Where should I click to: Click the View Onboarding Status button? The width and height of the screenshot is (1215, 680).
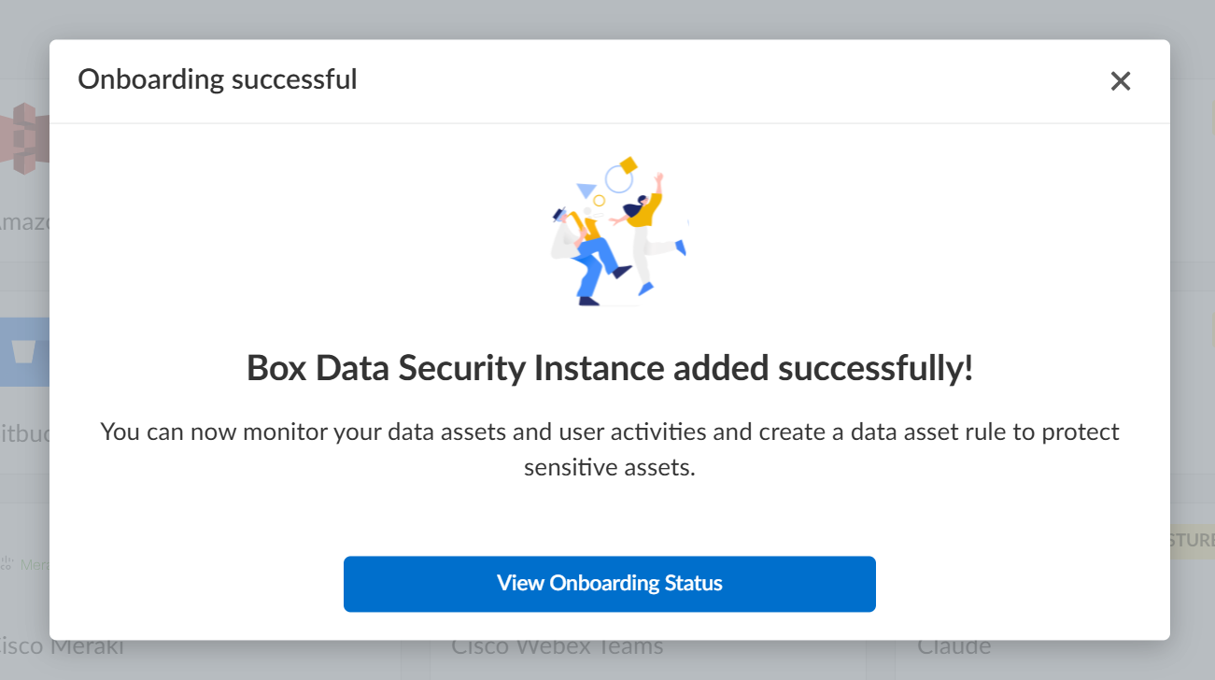pos(609,584)
